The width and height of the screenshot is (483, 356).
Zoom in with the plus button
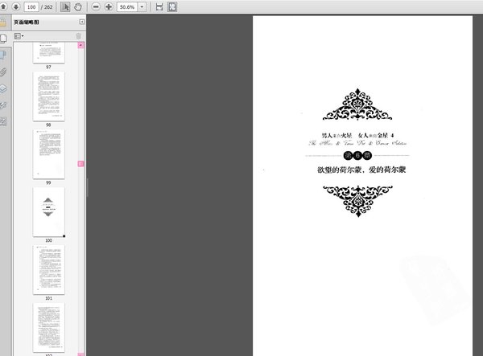(109, 6)
